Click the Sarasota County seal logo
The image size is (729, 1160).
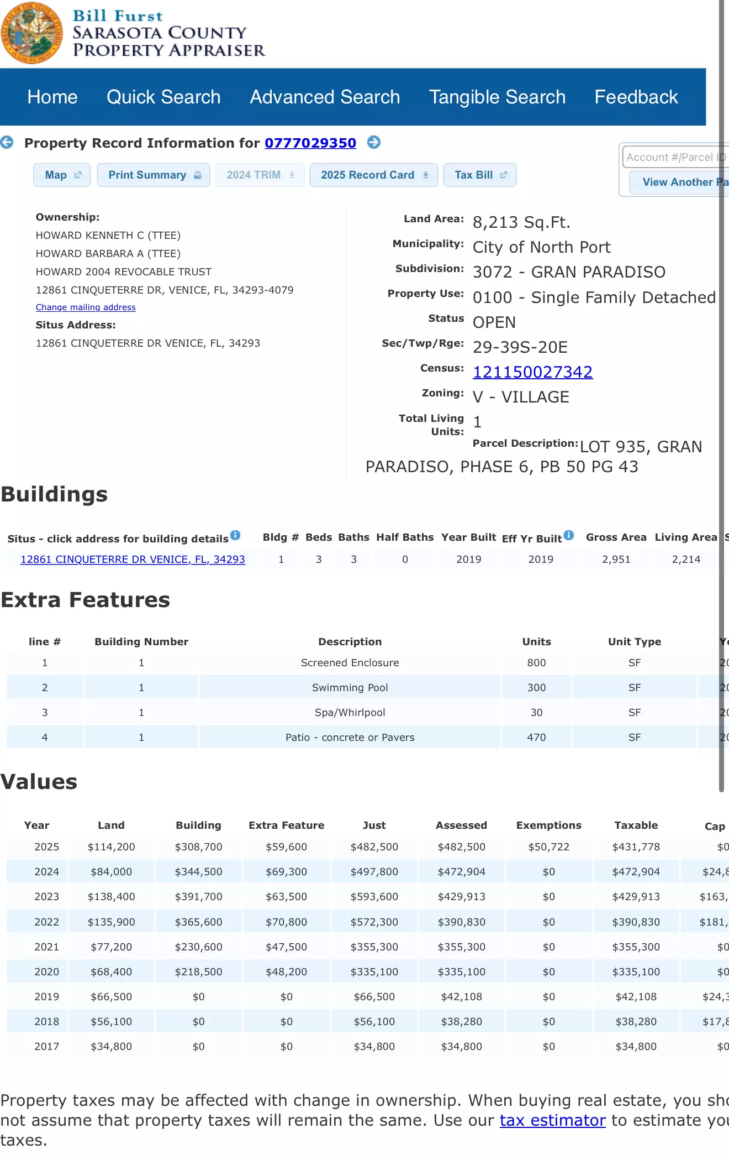pyautogui.click(x=32, y=33)
